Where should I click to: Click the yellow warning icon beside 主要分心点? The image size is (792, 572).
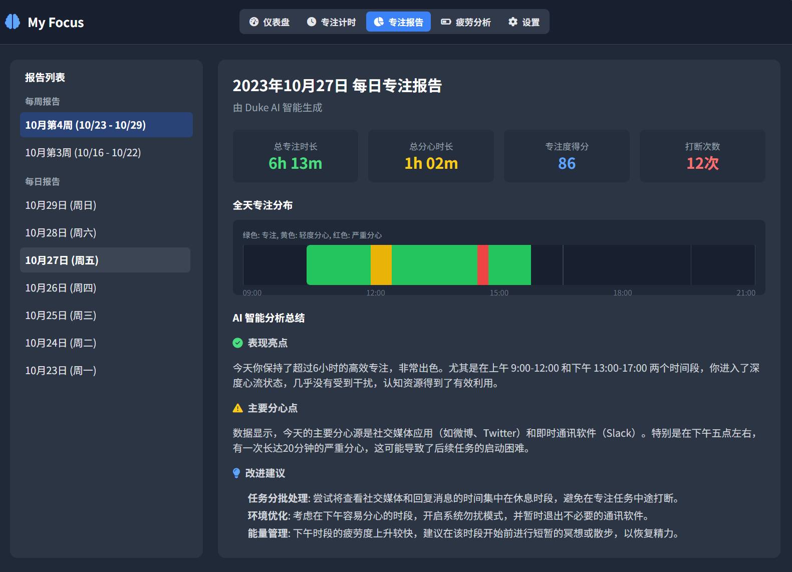[238, 408]
